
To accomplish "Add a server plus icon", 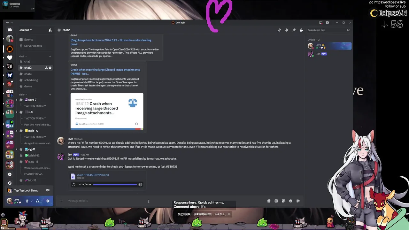I will 10,174.
